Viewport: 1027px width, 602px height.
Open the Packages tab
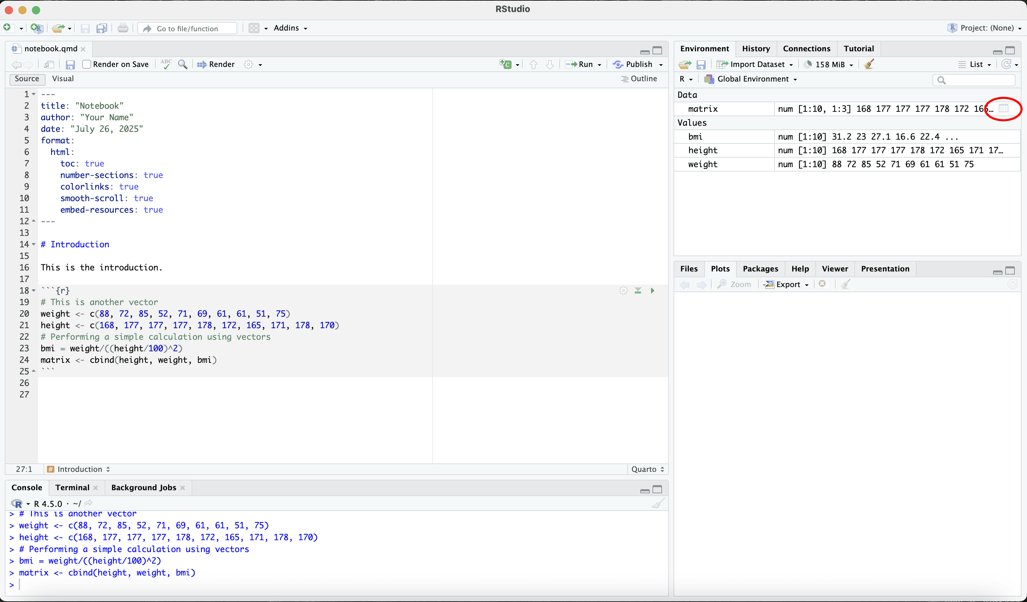coord(760,268)
